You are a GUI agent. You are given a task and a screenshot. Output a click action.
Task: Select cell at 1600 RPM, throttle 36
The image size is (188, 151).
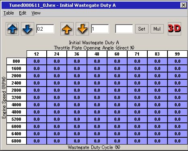click(77, 68)
